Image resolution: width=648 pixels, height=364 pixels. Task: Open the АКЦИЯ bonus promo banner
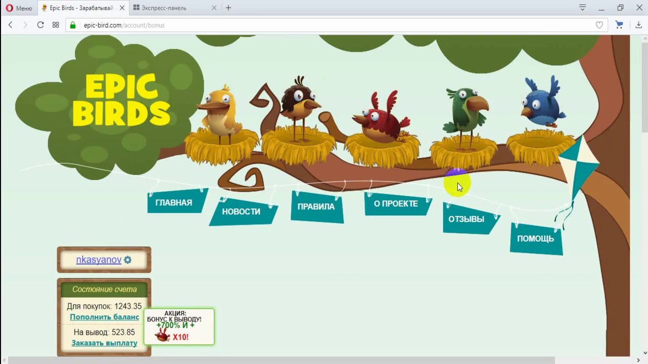[179, 327]
